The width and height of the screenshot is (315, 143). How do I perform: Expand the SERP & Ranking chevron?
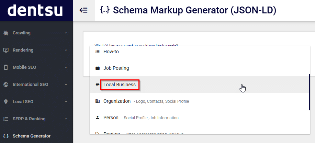(66, 119)
